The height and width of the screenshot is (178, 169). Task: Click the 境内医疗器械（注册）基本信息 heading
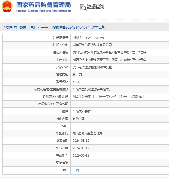pos(55,27)
